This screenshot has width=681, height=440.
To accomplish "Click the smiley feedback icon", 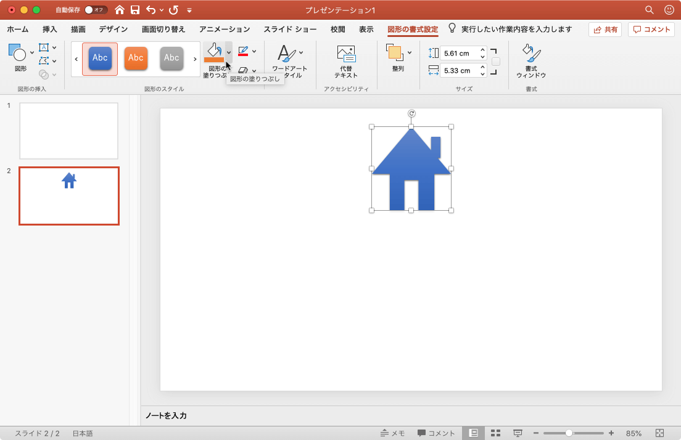I will point(669,9).
